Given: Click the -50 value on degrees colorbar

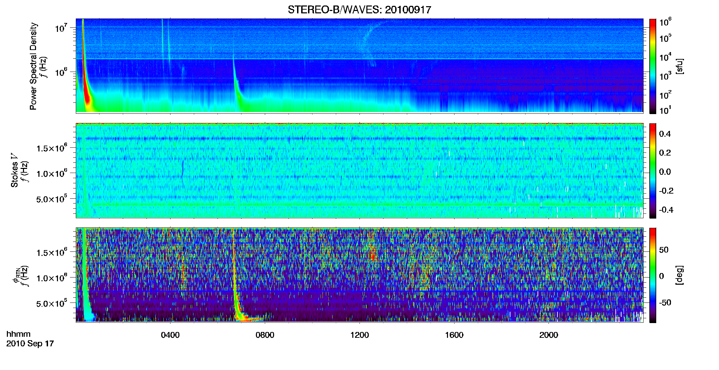Looking at the screenshot, I should click(665, 303).
